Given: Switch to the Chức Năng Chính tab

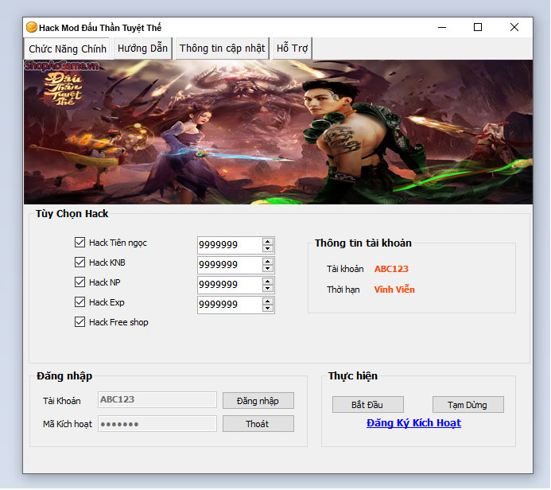Looking at the screenshot, I should pyautogui.click(x=68, y=49).
